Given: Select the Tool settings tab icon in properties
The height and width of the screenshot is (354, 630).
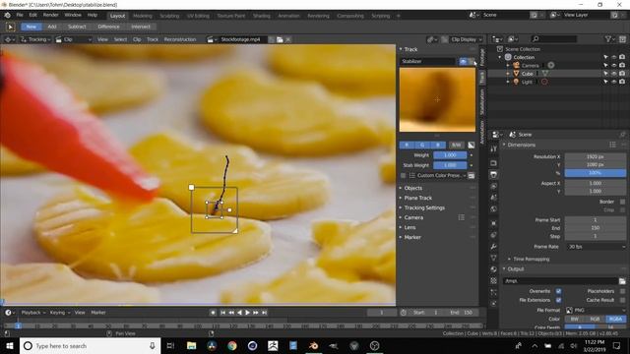Looking at the screenshot, I should pos(493,148).
